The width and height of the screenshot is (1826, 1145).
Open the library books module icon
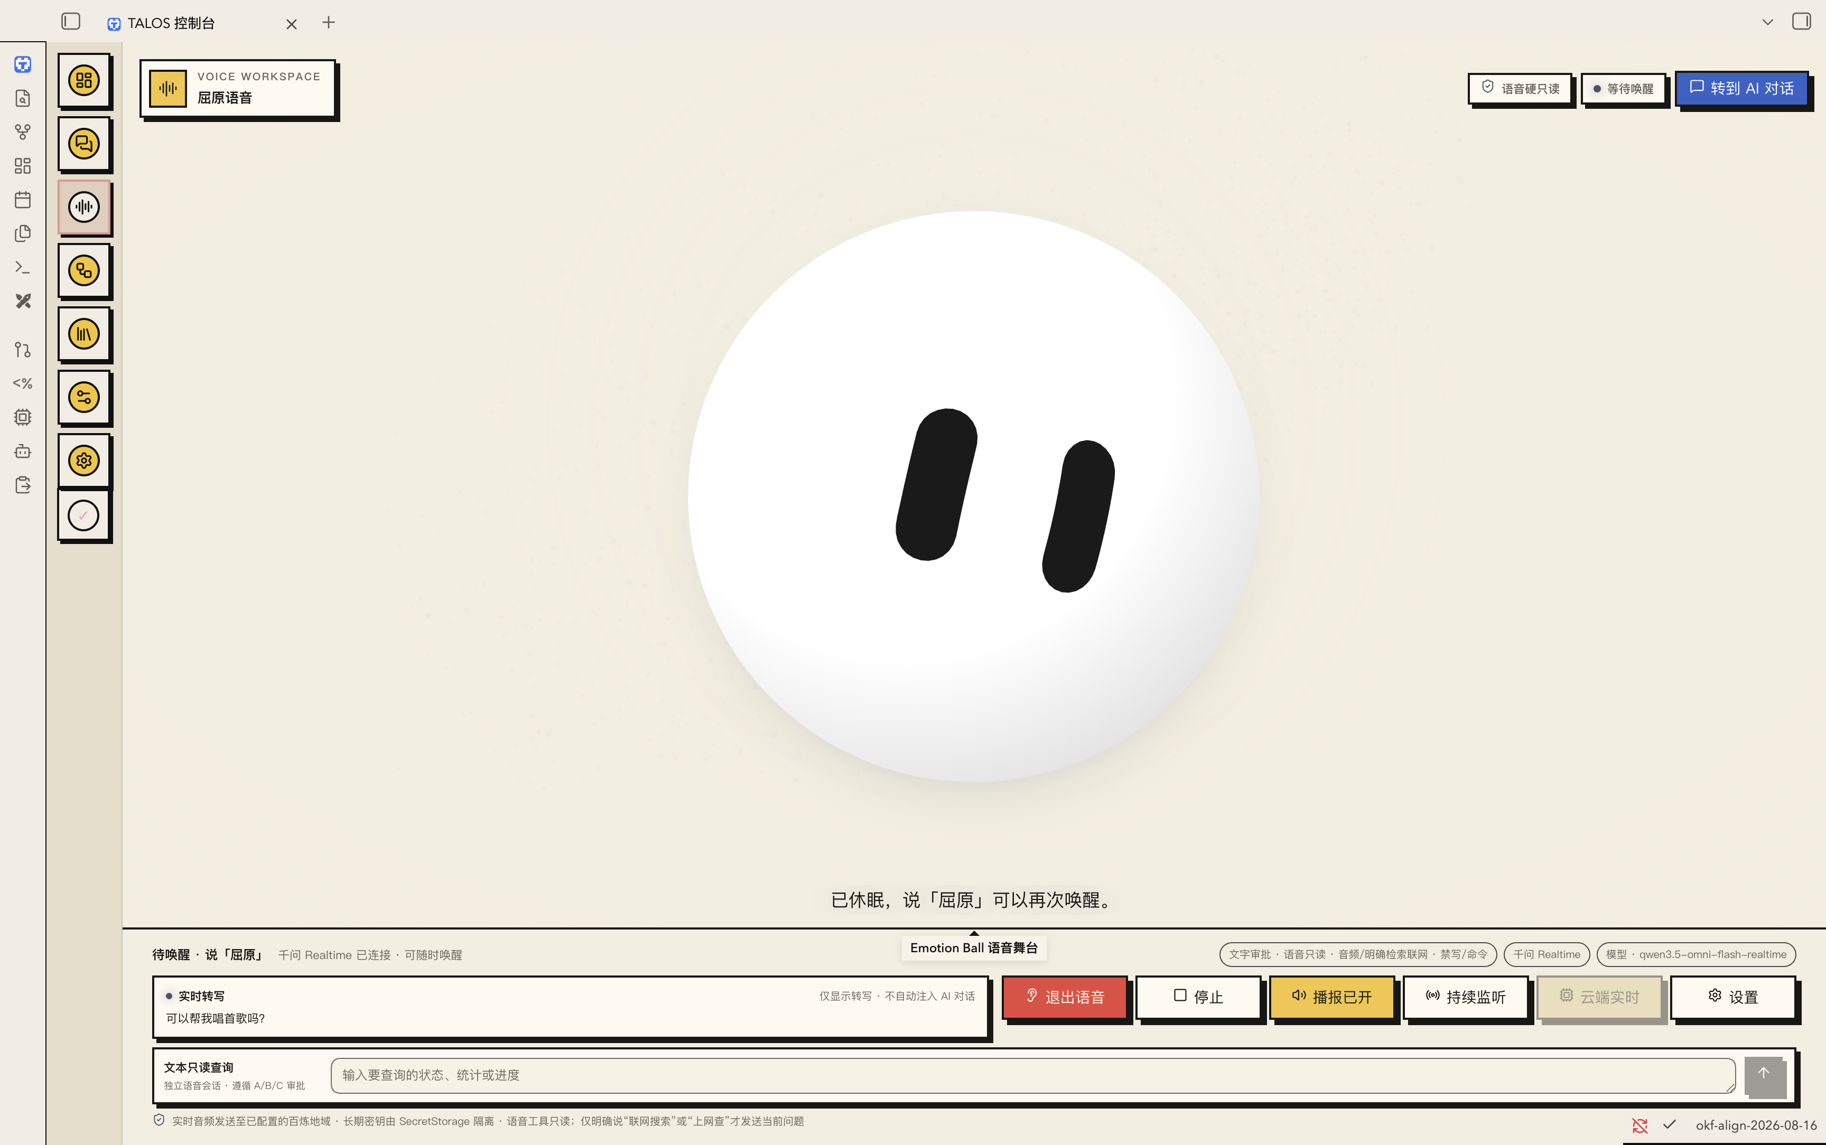84,334
